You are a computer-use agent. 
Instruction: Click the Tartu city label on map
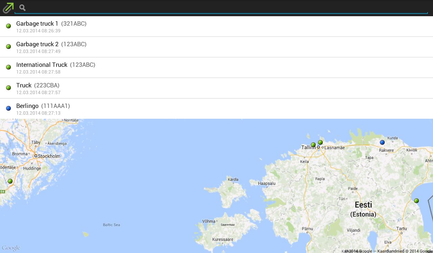[x=402, y=229]
